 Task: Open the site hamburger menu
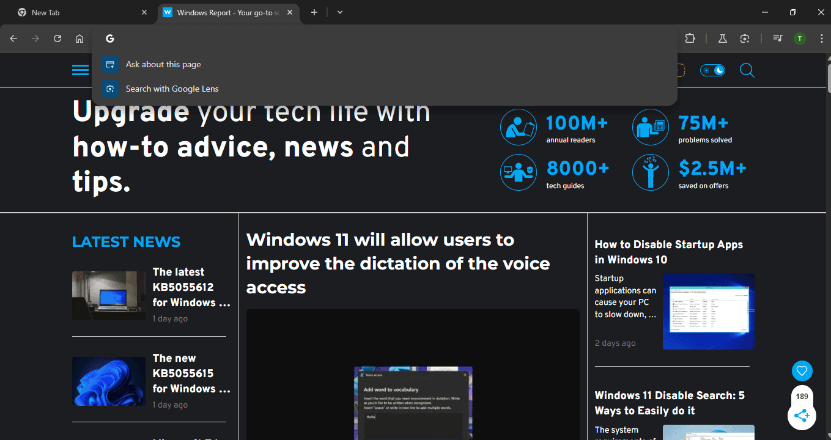point(81,70)
